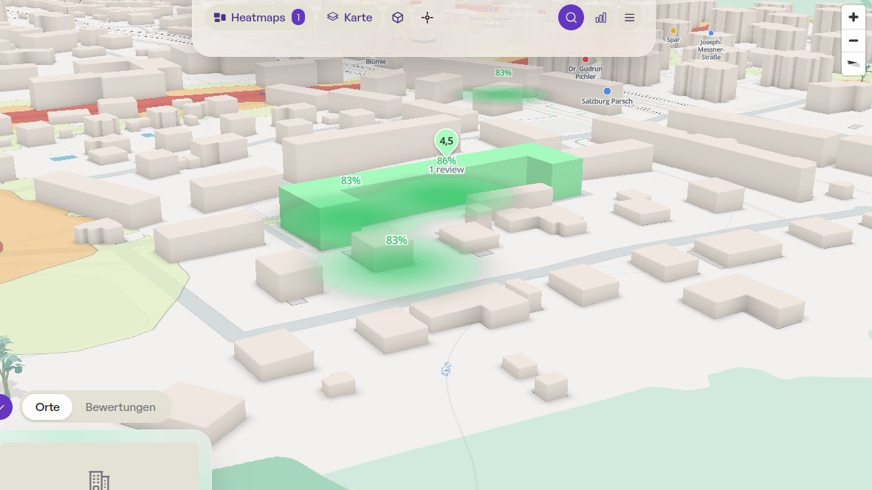Open the purple search button
This screenshot has width=872, height=490.
(x=571, y=18)
